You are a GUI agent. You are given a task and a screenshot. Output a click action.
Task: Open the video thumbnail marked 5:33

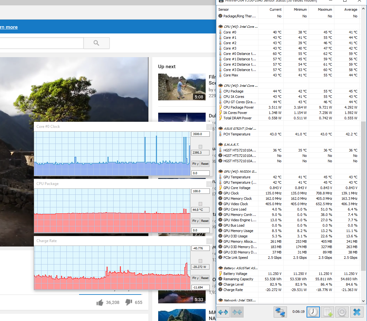coord(182,296)
